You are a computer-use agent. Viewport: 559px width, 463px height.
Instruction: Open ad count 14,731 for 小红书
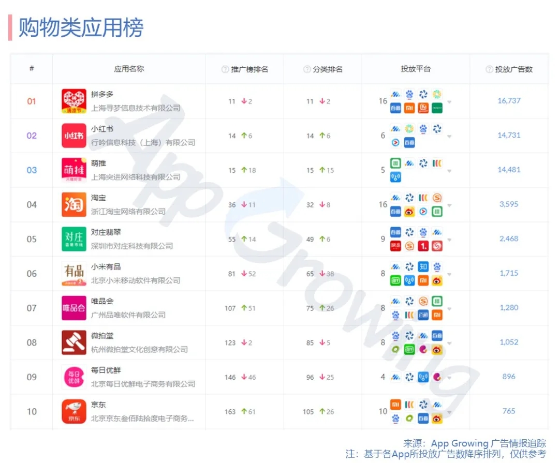pyautogui.click(x=509, y=135)
